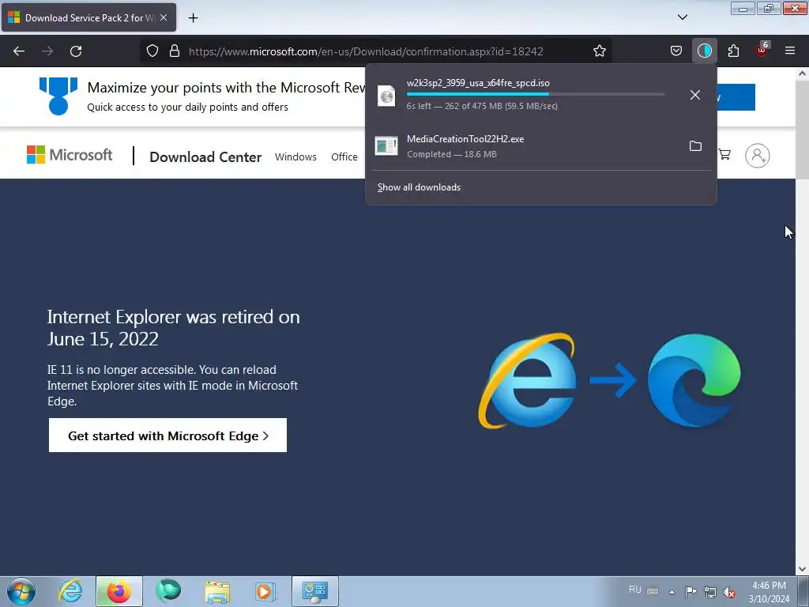The width and height of the screenshot is (809, 607).
Task: Open green globe browser taskbar icon
Action: tap(168, 591)
